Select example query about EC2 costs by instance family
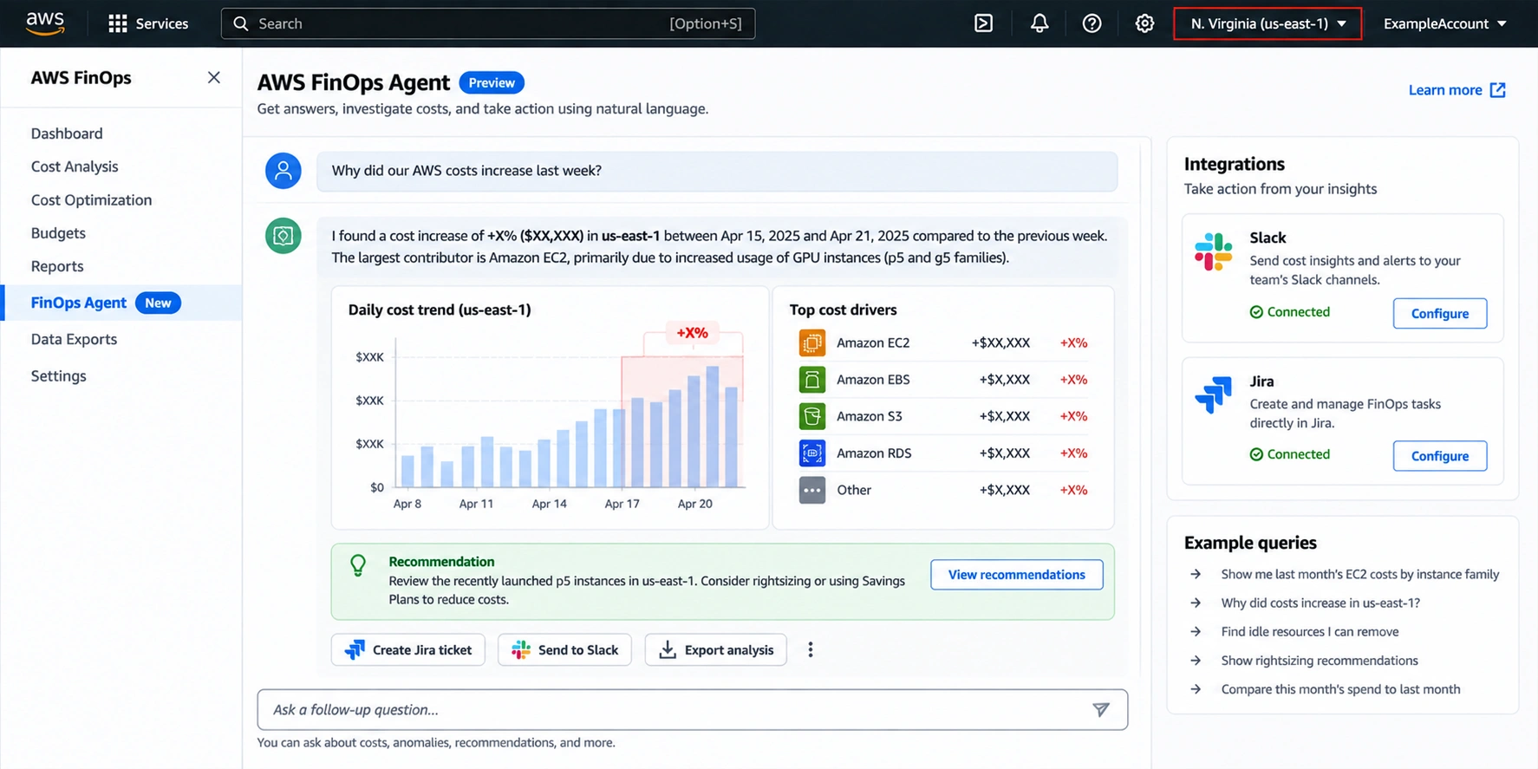This screenshot has height=769, width=1538. tap(1359, 574)
